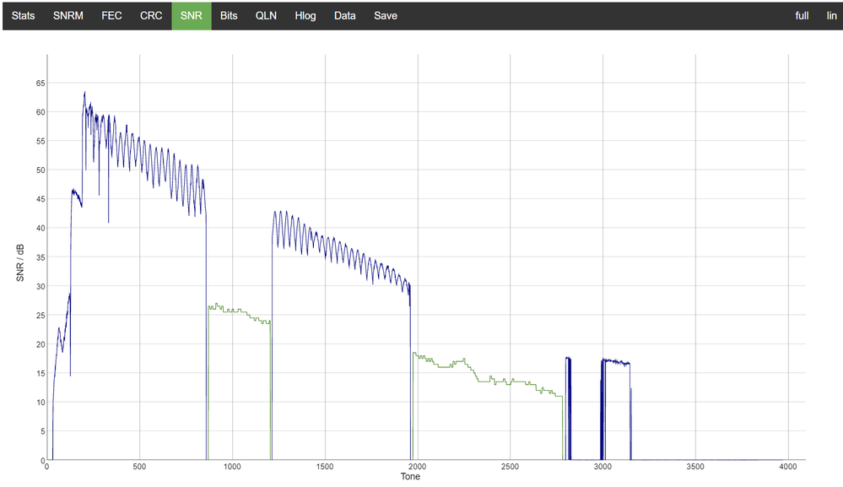Switch to the Hlog tab
843x487 pixels.
point(305,15)
